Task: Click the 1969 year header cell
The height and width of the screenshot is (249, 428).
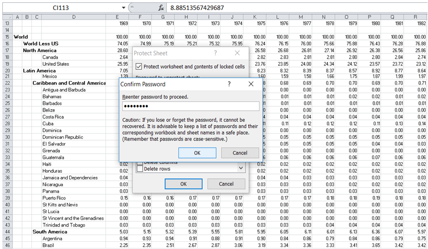Action: (x=124, y=23)
